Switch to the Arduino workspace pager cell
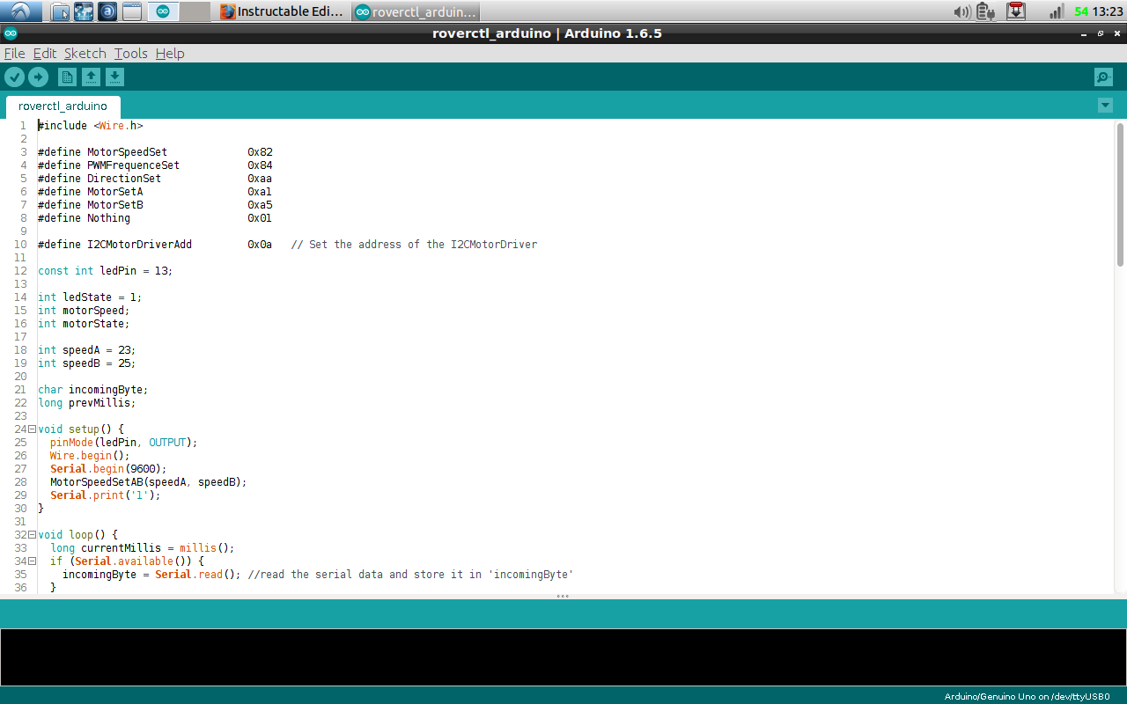Screen dimensions: 1127x704 point(163,11)
